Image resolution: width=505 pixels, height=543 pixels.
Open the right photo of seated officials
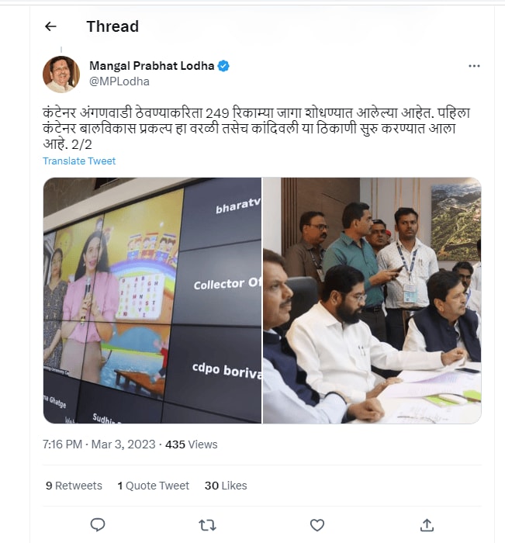coord(372,300)
